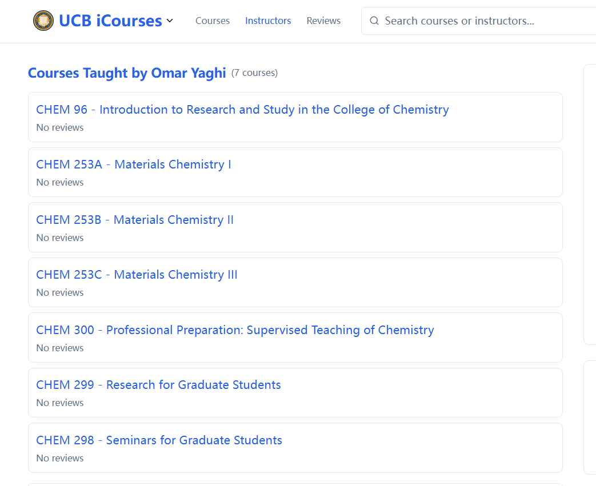This screenshot has height=486, width=596.
Task: Click the UC Berkeley seal logo
Action: 43,21
